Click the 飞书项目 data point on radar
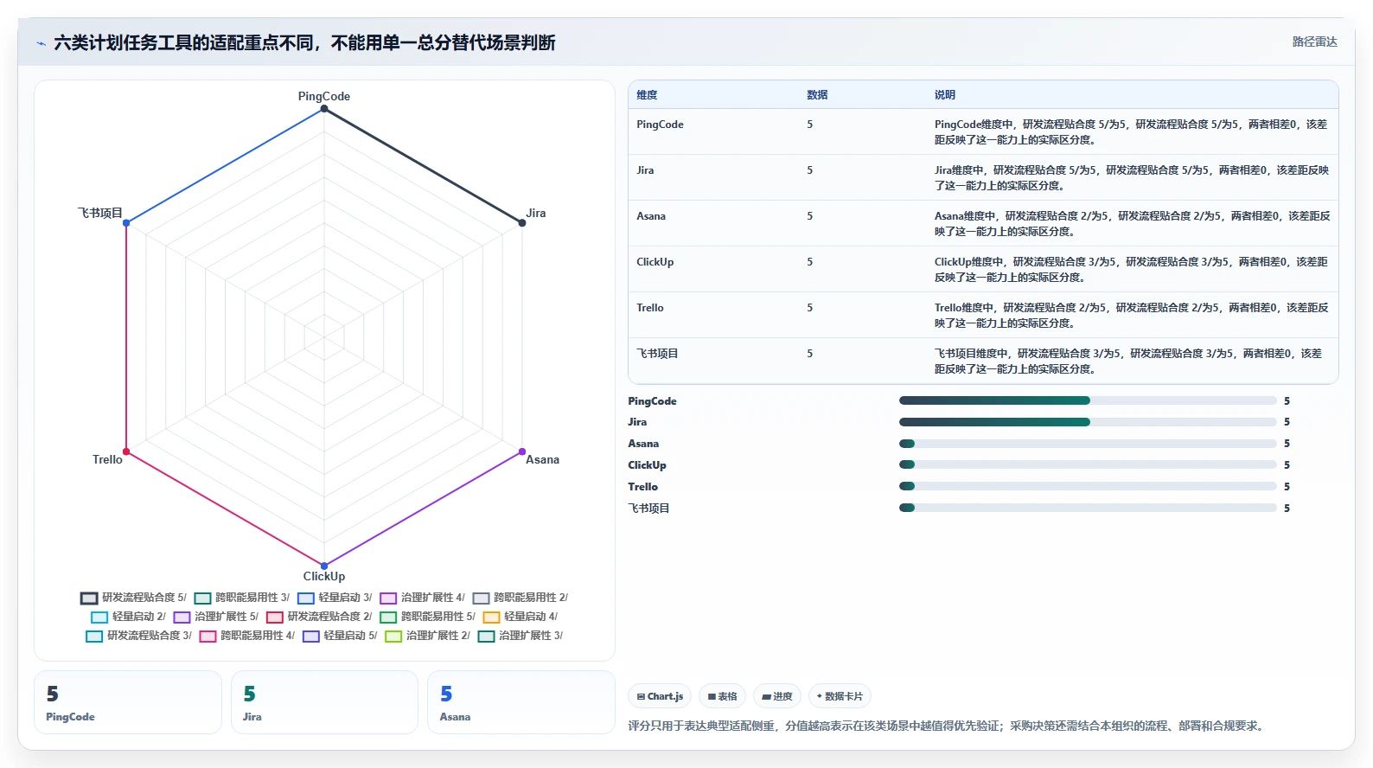 point(126,223)
